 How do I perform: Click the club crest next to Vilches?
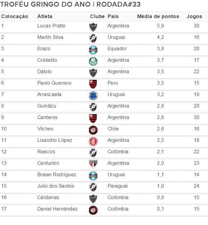(x=93, y=130)
